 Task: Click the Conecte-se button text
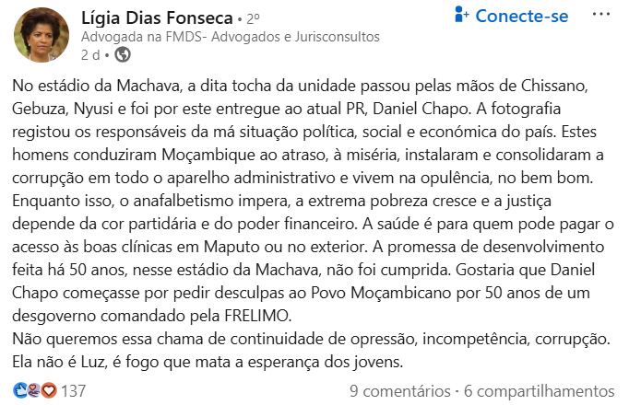[521, 16]
